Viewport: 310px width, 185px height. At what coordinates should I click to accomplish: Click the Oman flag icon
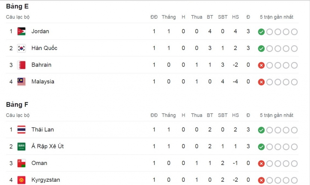coord(21,163)
